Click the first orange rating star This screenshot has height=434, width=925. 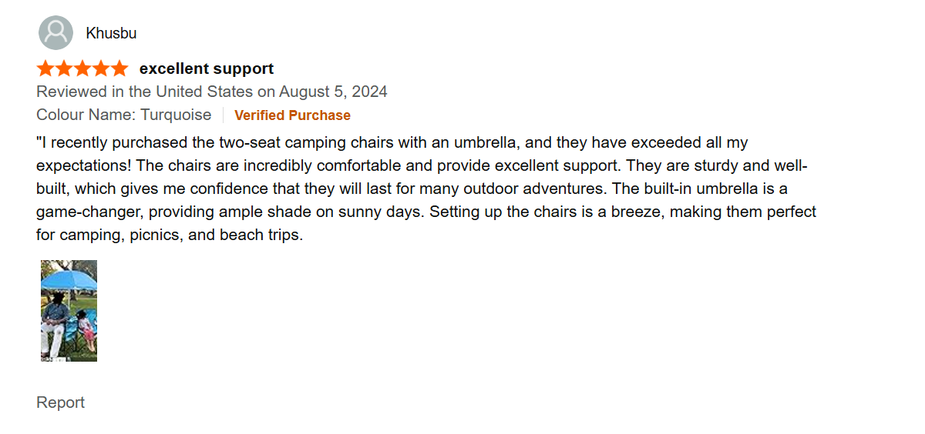(45, 68)
